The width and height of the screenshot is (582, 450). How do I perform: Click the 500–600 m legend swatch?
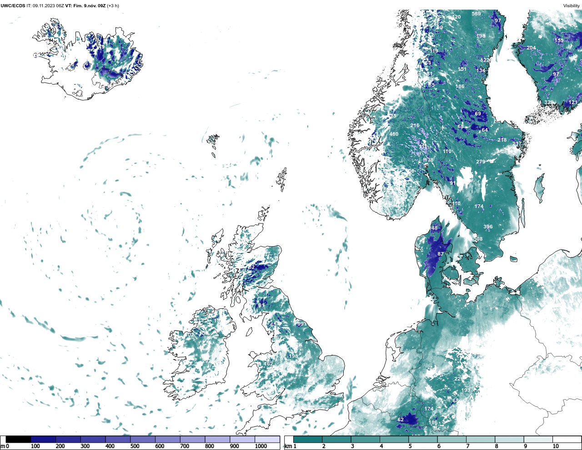click(143, 440)
